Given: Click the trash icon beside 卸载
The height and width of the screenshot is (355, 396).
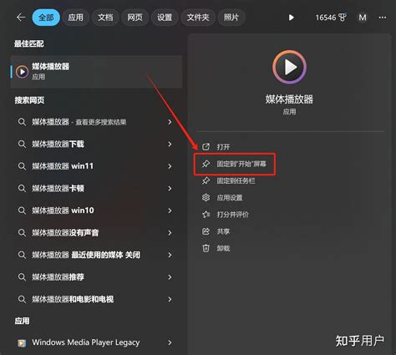Looking at the screenshot, I should pyautogui.click(x=206, y=248).
